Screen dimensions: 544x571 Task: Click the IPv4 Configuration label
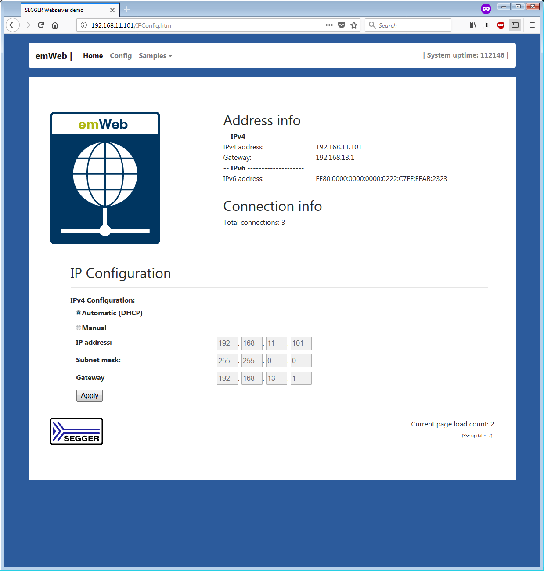coord(103,300)
